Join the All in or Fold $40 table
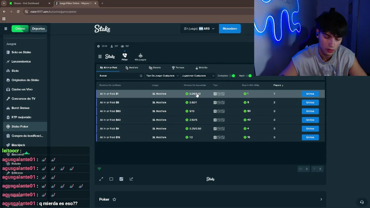Screen dimensions: 370x208 tap(310, 120)
